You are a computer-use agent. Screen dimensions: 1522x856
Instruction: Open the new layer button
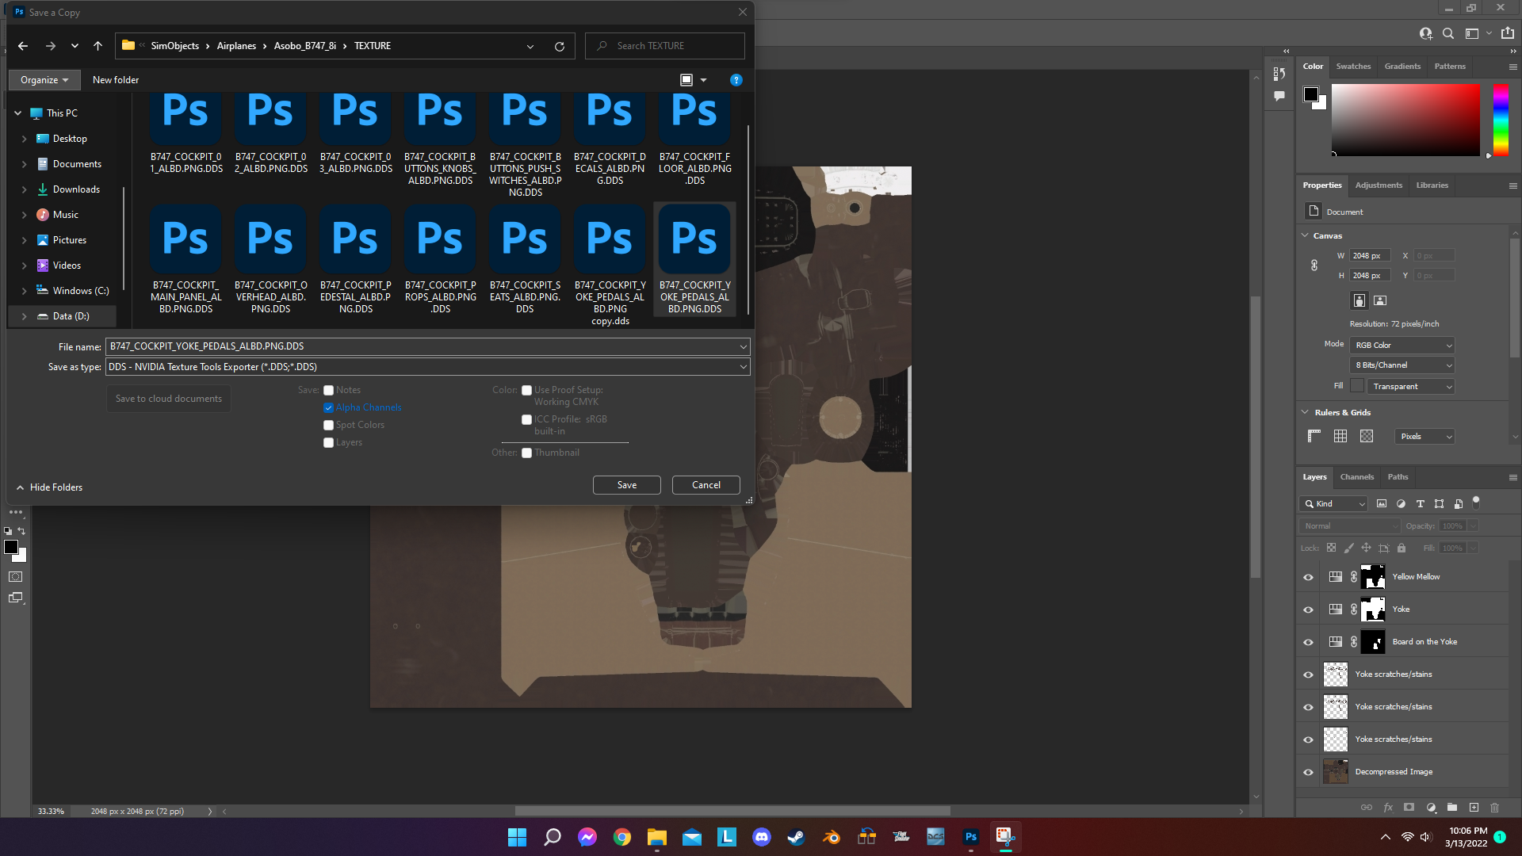pos(1475,807)
